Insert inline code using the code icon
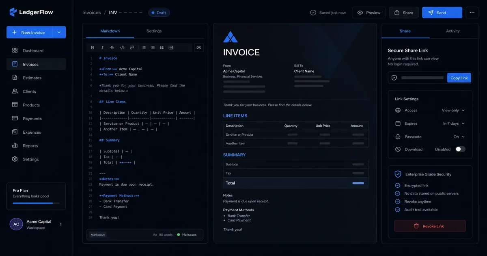This screenshot has width=487, height=256. pos(122,48)
